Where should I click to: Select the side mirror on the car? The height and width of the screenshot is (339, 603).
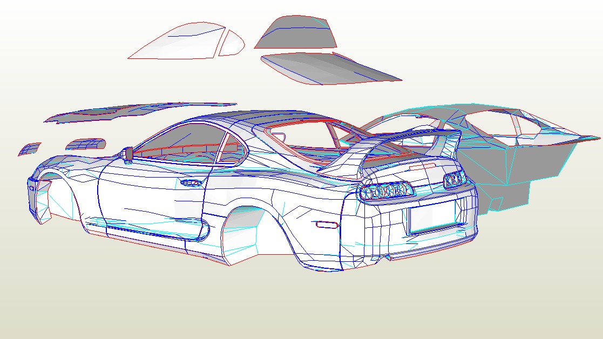point(128,153)
